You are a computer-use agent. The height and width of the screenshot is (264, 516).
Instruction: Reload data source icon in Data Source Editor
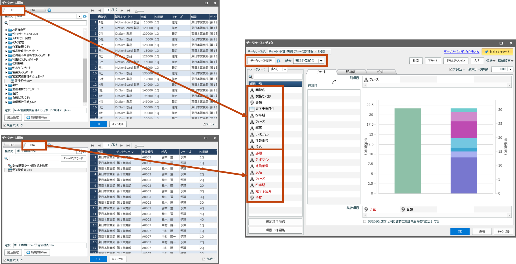(x=279, y=61)
